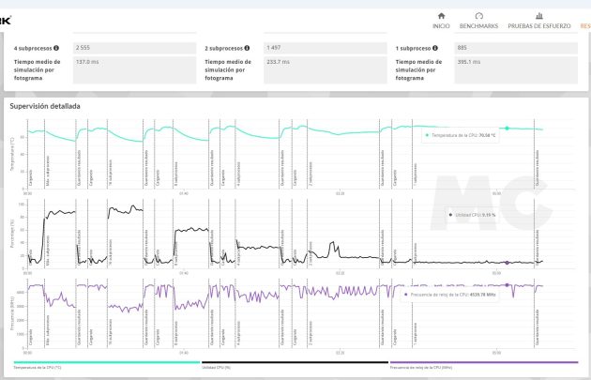Click info icon next to 1 subproceso
Viewport: 591px width, 380px height.
tap(437, 47)
